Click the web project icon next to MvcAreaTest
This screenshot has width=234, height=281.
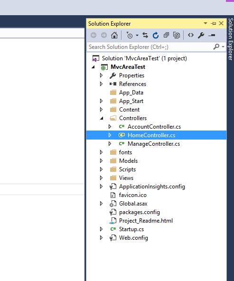point(104,67)
